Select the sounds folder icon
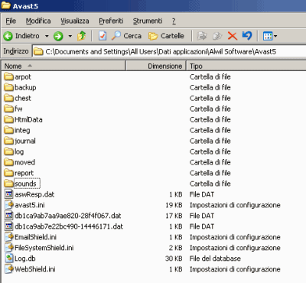The image size is (306, 283). coord(9,184)
